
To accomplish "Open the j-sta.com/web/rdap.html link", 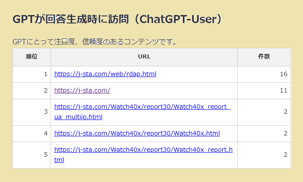I will [105, 74].
